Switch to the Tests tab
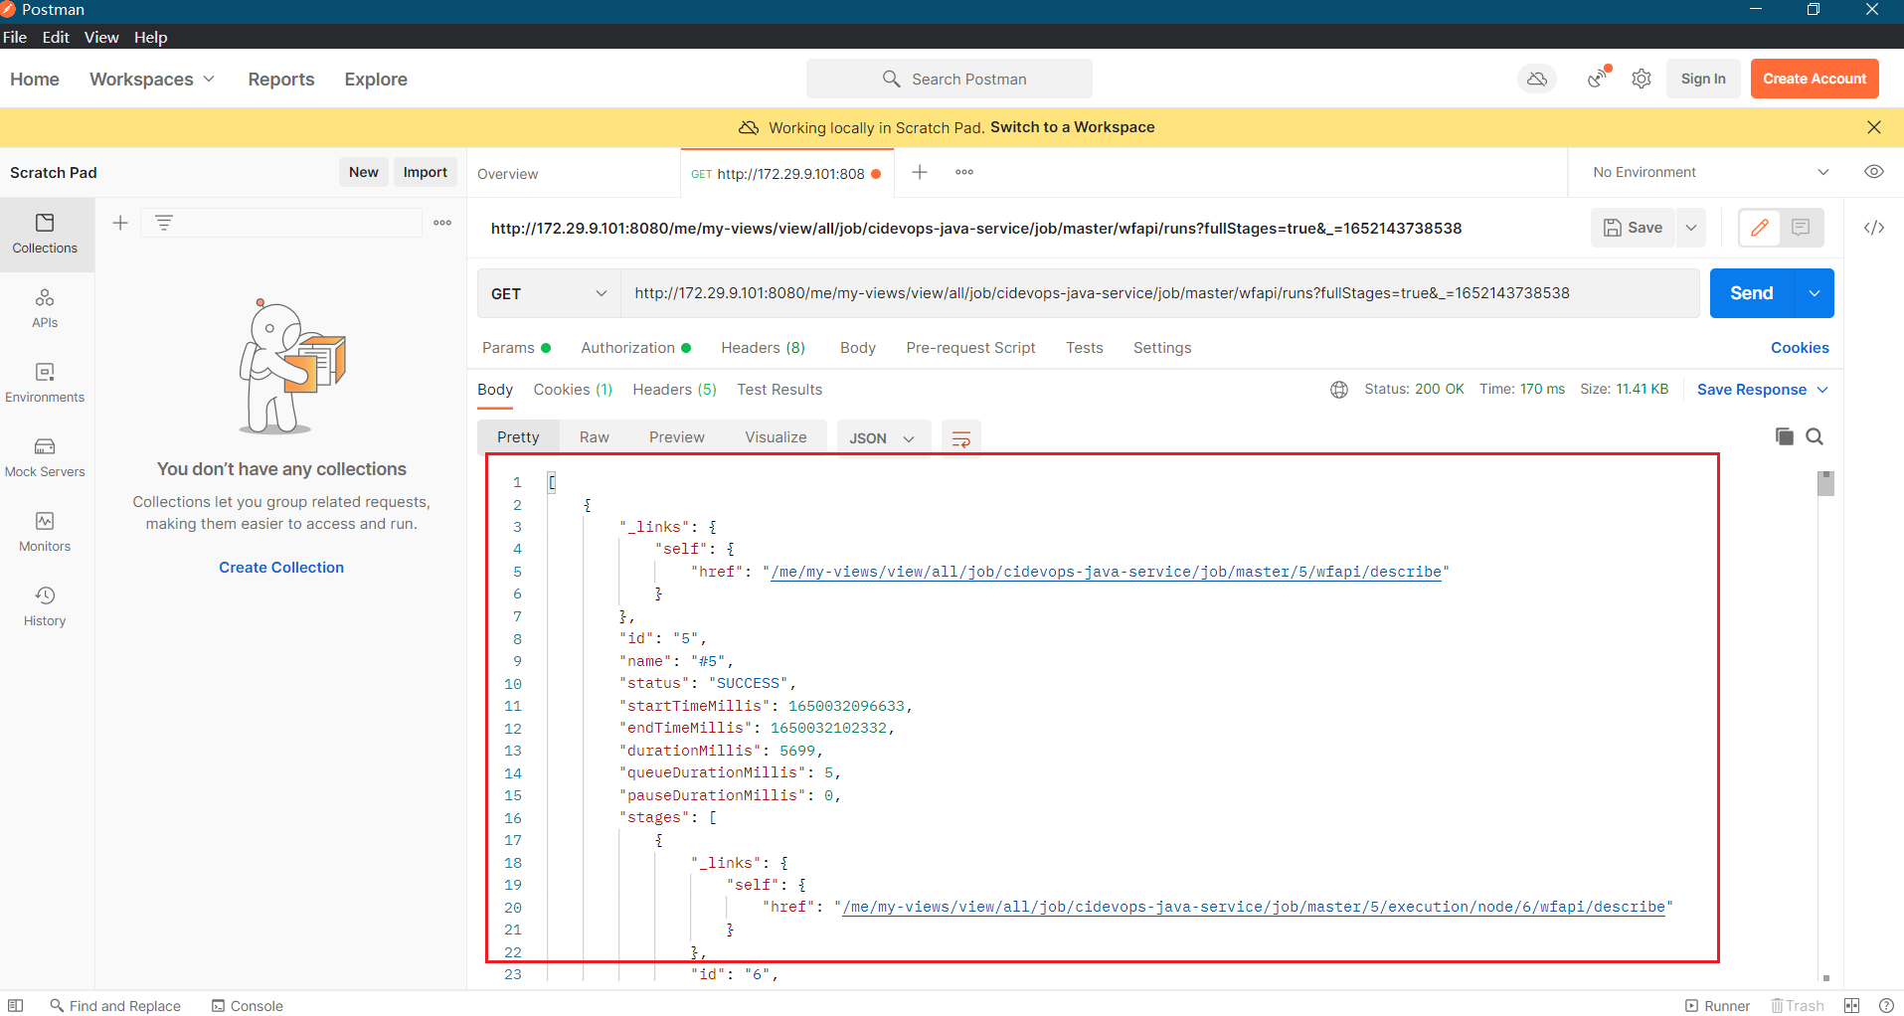 [x=1085, y=348]
